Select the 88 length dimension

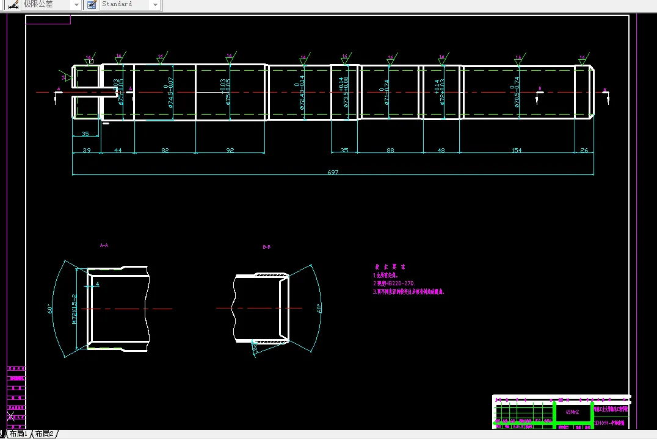(x=390, y=150)
